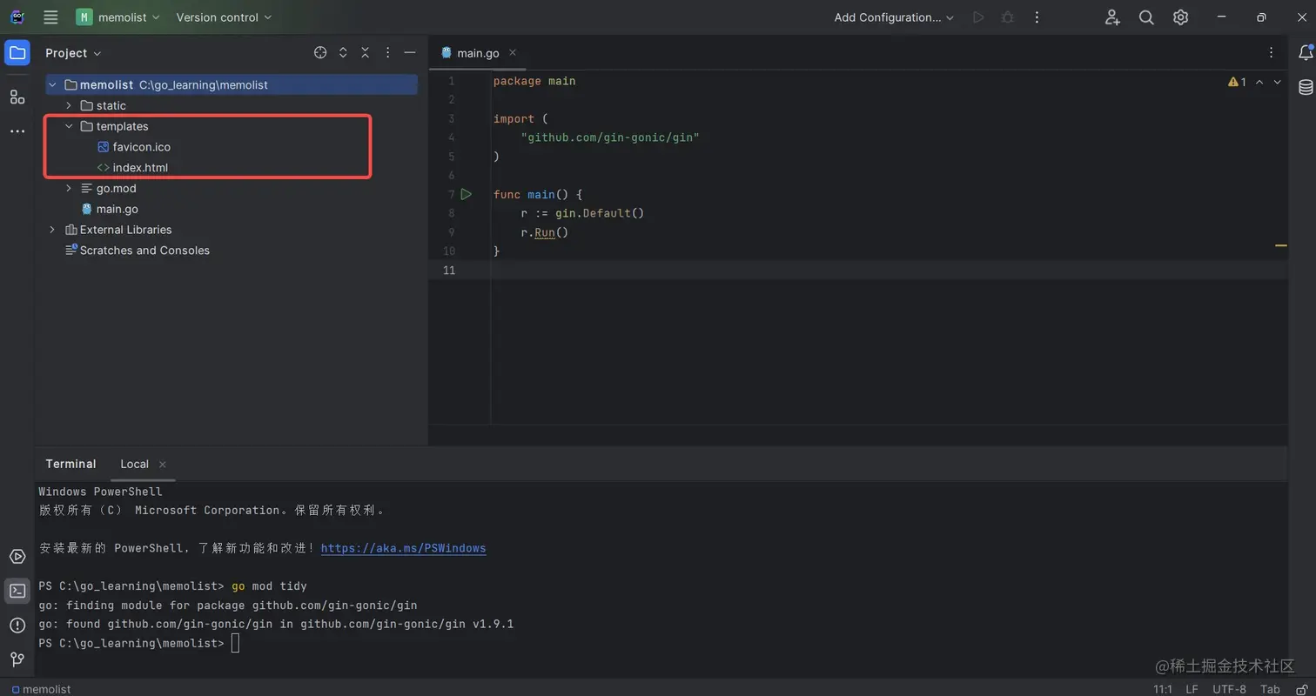Toggle the Terminal tool window button
Viewport: 1316px width, 696px height.
(17, 592)
